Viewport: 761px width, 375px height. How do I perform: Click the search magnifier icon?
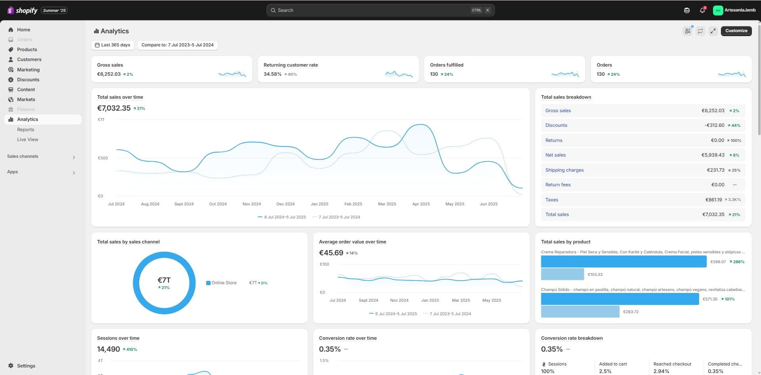point(273,10)
